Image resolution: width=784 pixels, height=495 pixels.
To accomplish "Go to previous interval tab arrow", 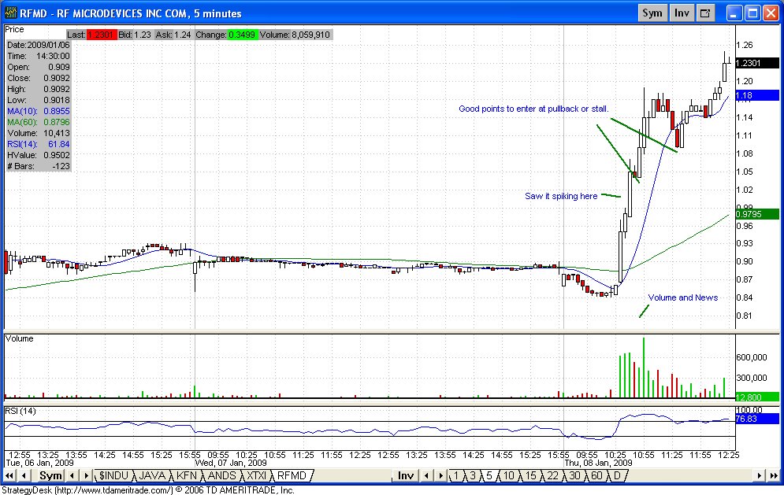I will pyautogui.click(x=426, y=475).
